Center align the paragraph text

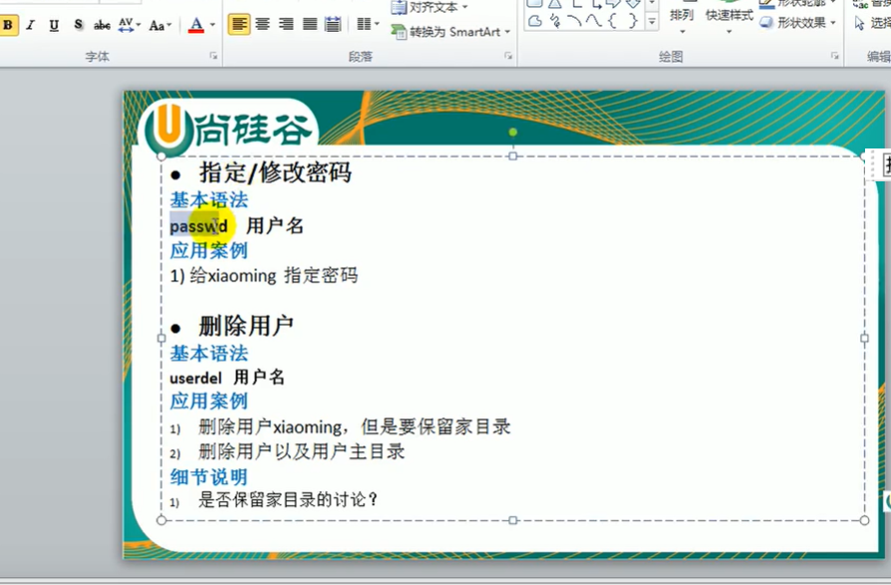(262, 25)
